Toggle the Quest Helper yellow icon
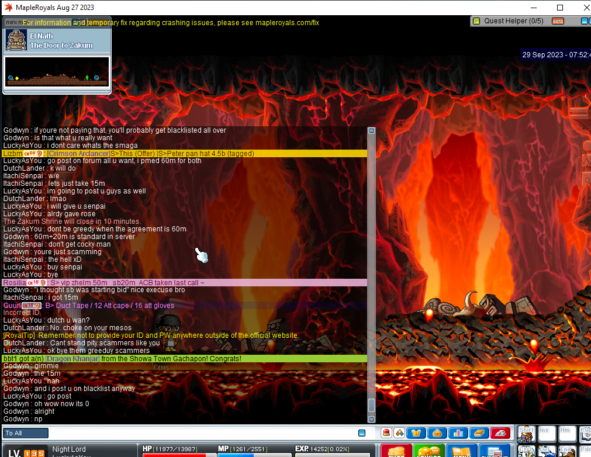Screen dimensions: 591x457 476,21
